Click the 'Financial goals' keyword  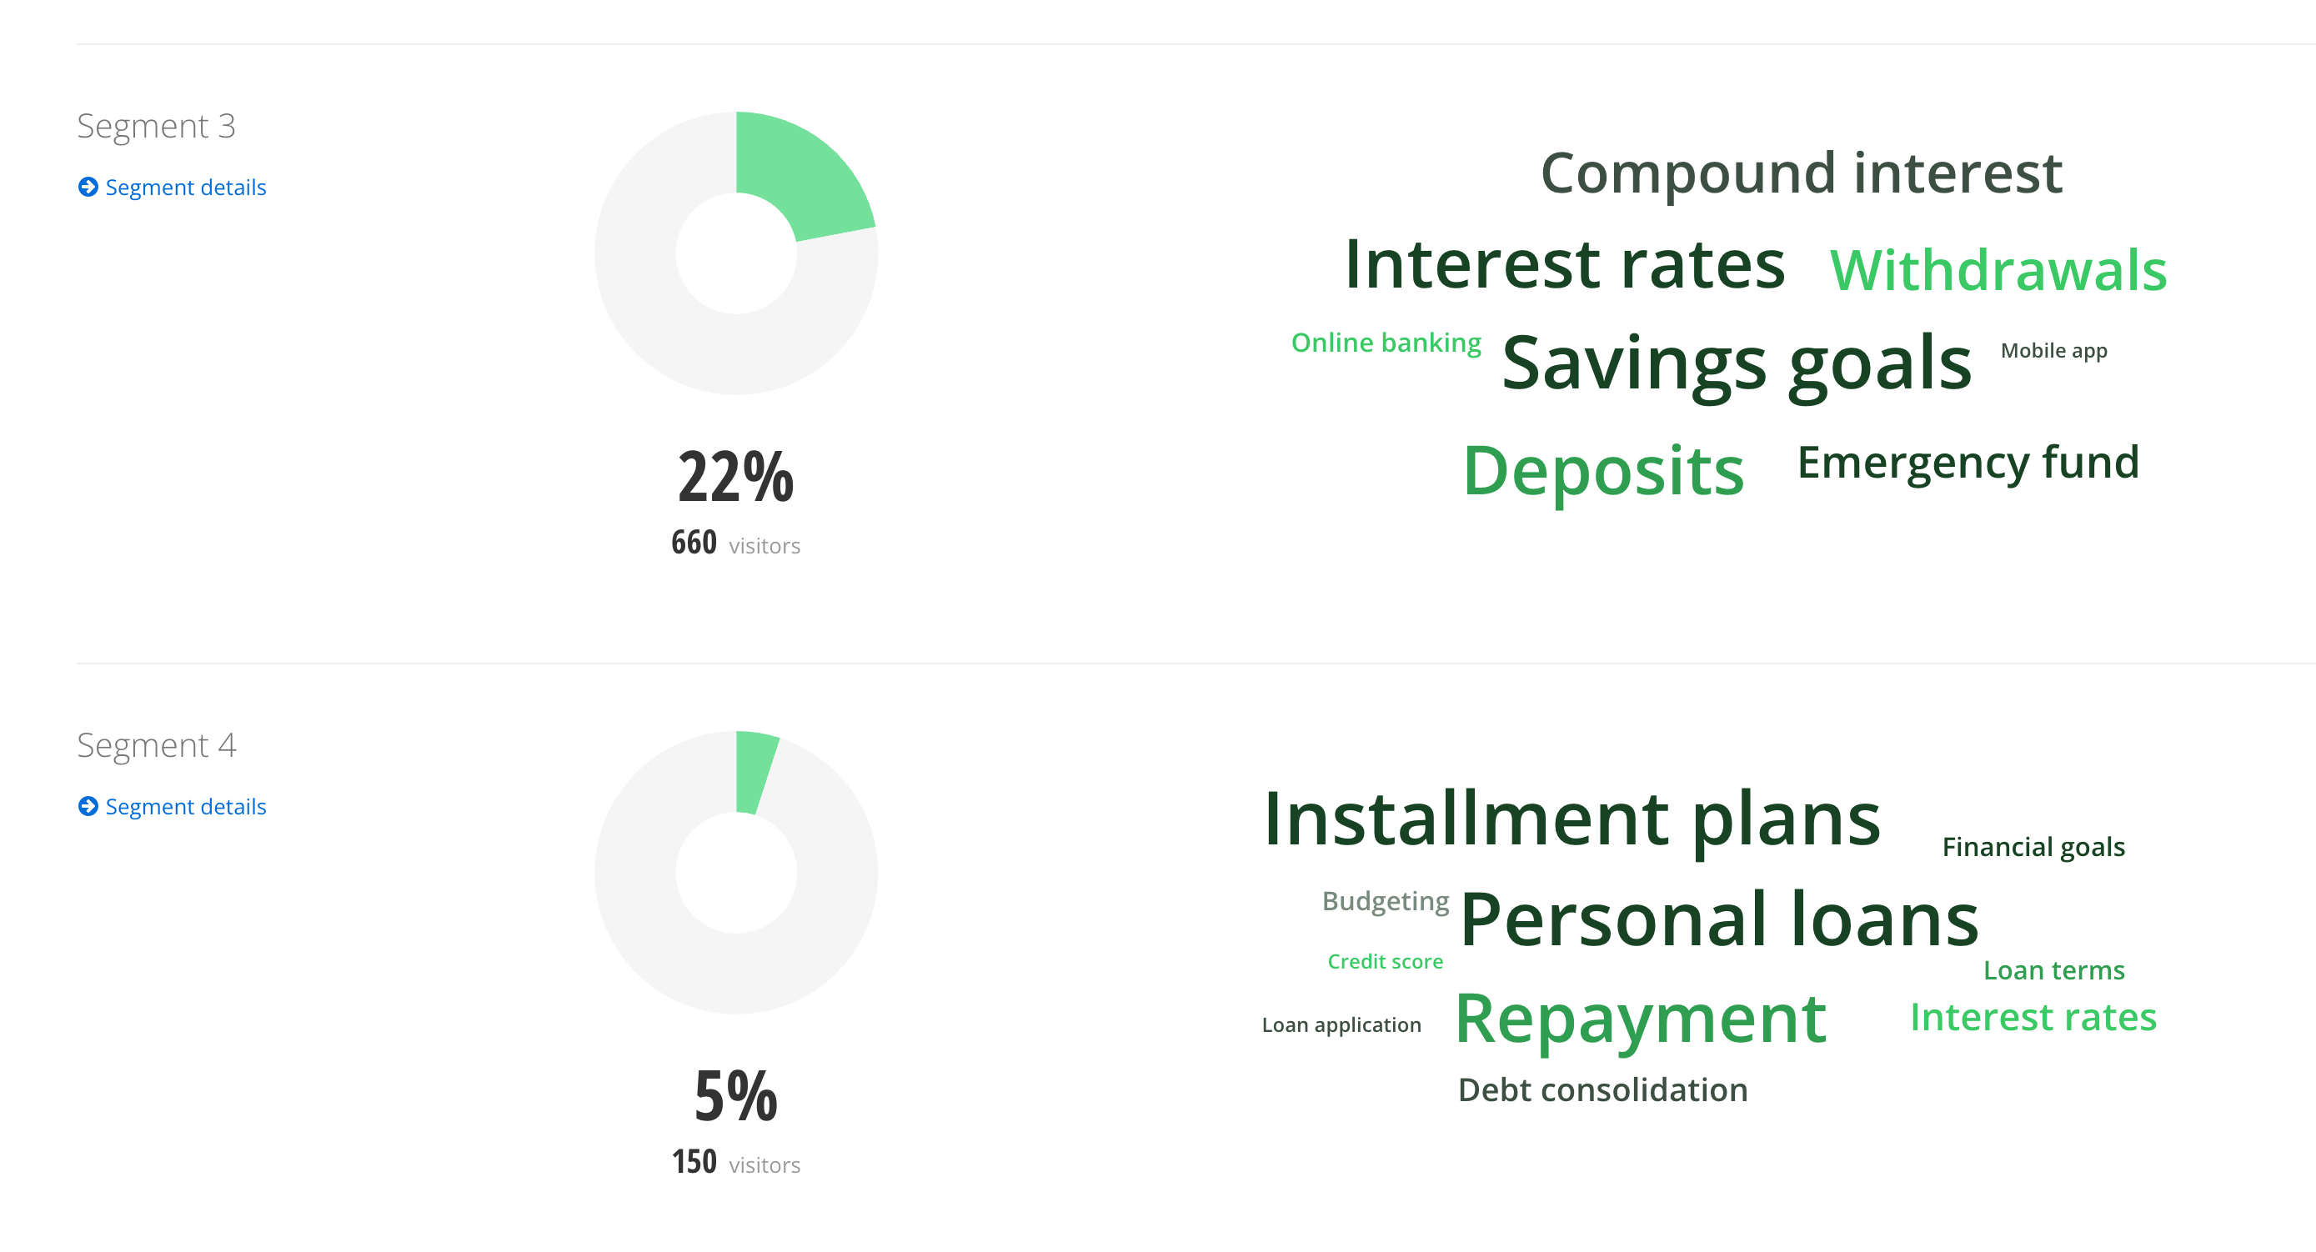coord(2033,847)
